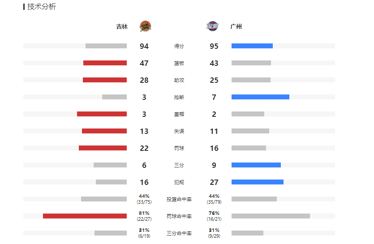The image size is (374, 244).
Task: Click the blue 抢断 bar for Guangzhou
Action: coord(261,97)
